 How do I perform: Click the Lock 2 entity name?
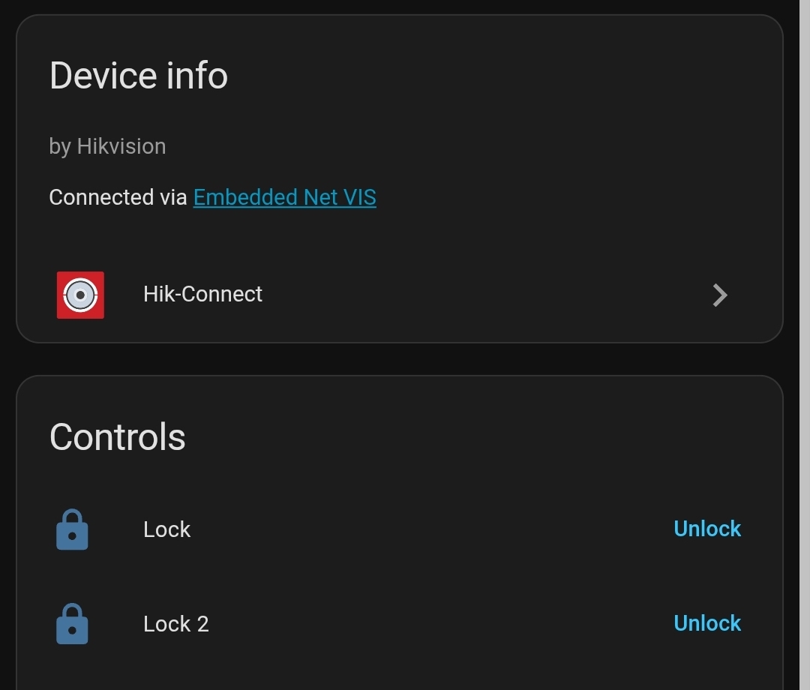click(x=175, y=624)
